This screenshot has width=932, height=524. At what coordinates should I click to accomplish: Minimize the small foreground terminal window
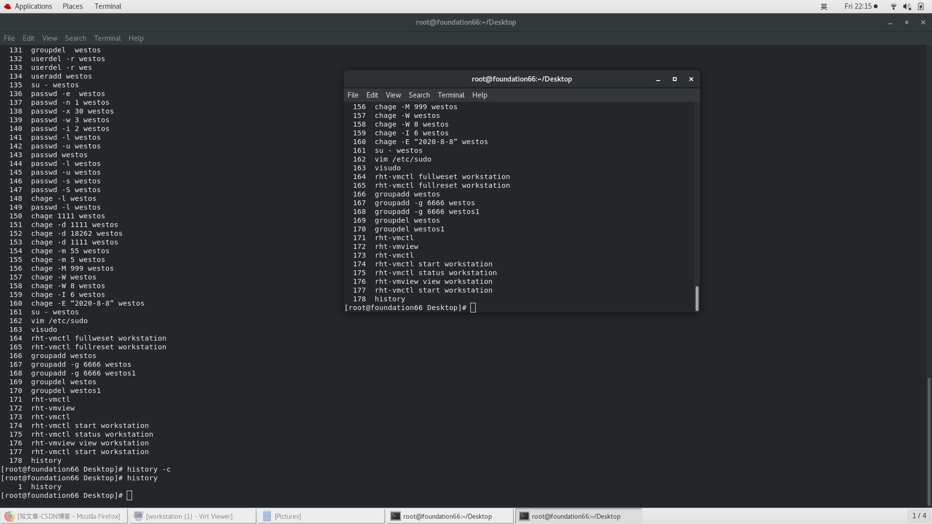point(658,79)
